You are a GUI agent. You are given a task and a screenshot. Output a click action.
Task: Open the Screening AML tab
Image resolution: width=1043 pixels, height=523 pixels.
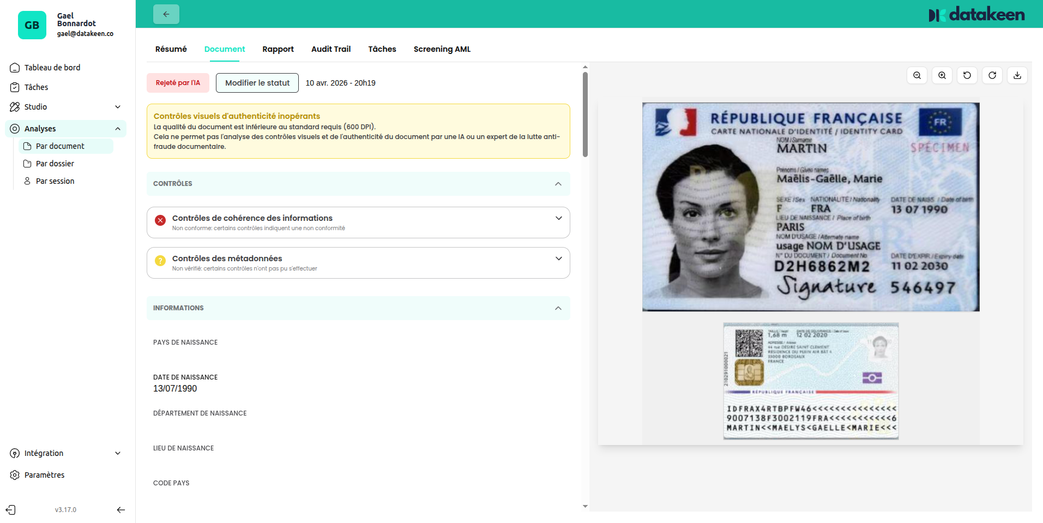(442, 49)
